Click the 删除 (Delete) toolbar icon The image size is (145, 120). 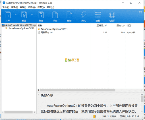coord(69,15)
